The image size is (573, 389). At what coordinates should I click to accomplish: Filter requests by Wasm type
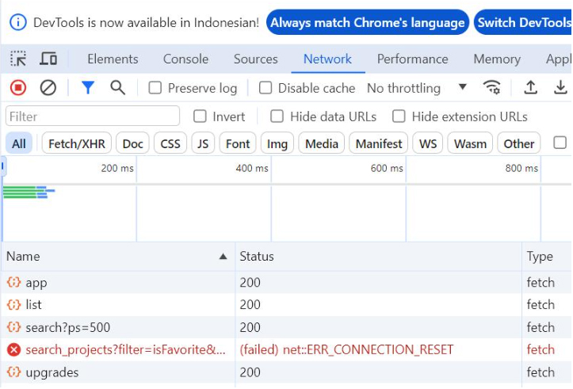(470, 143)
